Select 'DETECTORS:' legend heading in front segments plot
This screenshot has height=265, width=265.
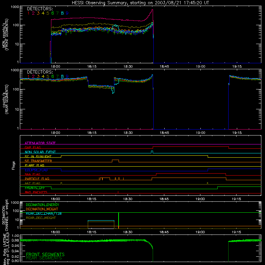pos(40,9)
